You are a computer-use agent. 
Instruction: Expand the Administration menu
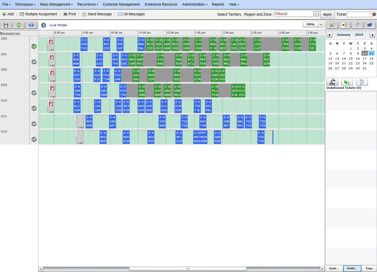click(x=195, y=4)
